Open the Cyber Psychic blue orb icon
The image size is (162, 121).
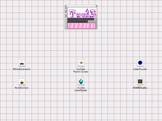click(140, 63)
